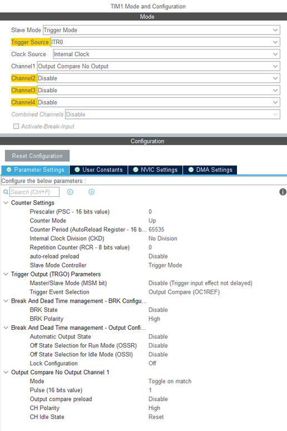Open the Clock Source dropdown
Viewport: 287px width, 431px height.
[166, 54]
